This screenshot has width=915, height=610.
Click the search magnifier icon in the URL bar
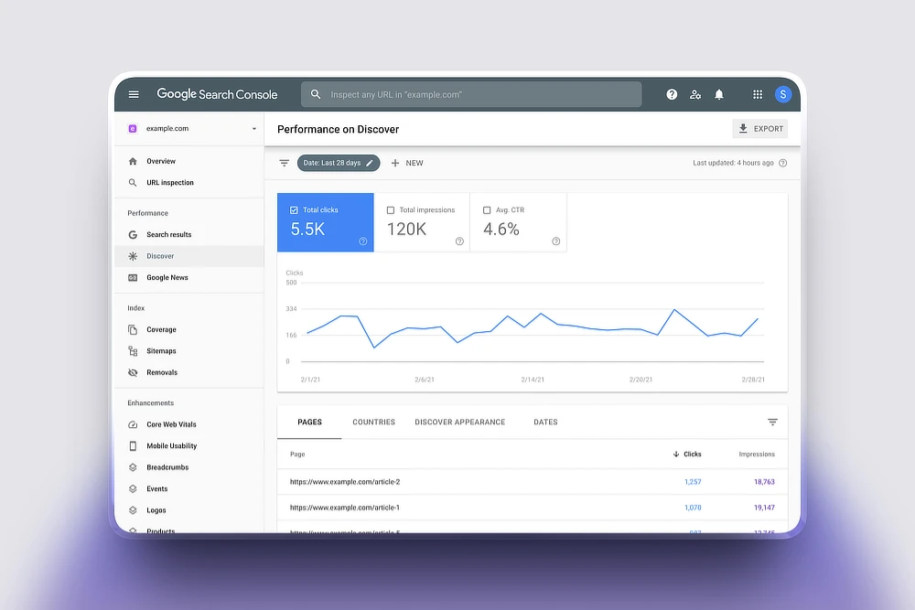point(316,94)
